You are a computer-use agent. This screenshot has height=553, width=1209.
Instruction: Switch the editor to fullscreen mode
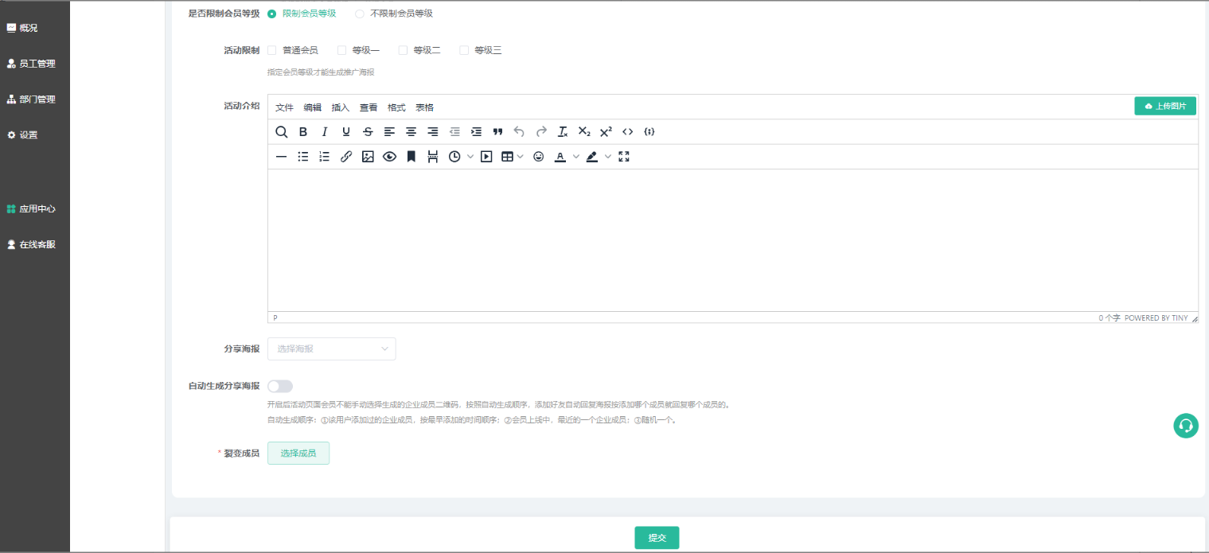pyautogui.click(x=624, y=157)
